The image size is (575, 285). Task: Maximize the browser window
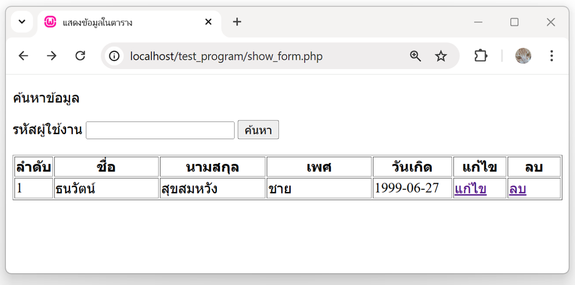514,22
